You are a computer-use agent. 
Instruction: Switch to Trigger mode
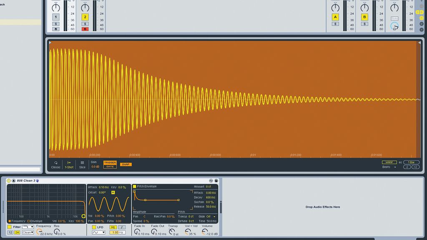tap(110, 162)
